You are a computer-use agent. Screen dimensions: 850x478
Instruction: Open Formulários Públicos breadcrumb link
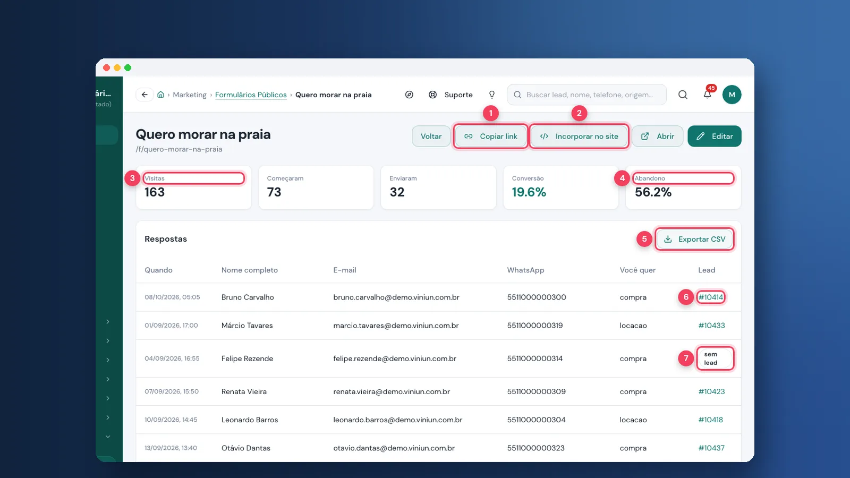251,95
